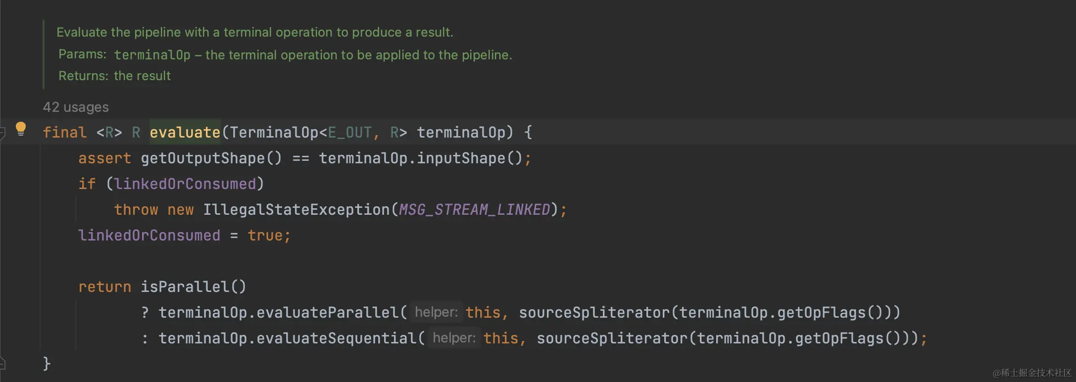Open the 42 usages hint
Image resolution: width=1076 pixels, height=382 pixels.
point(76,107)
